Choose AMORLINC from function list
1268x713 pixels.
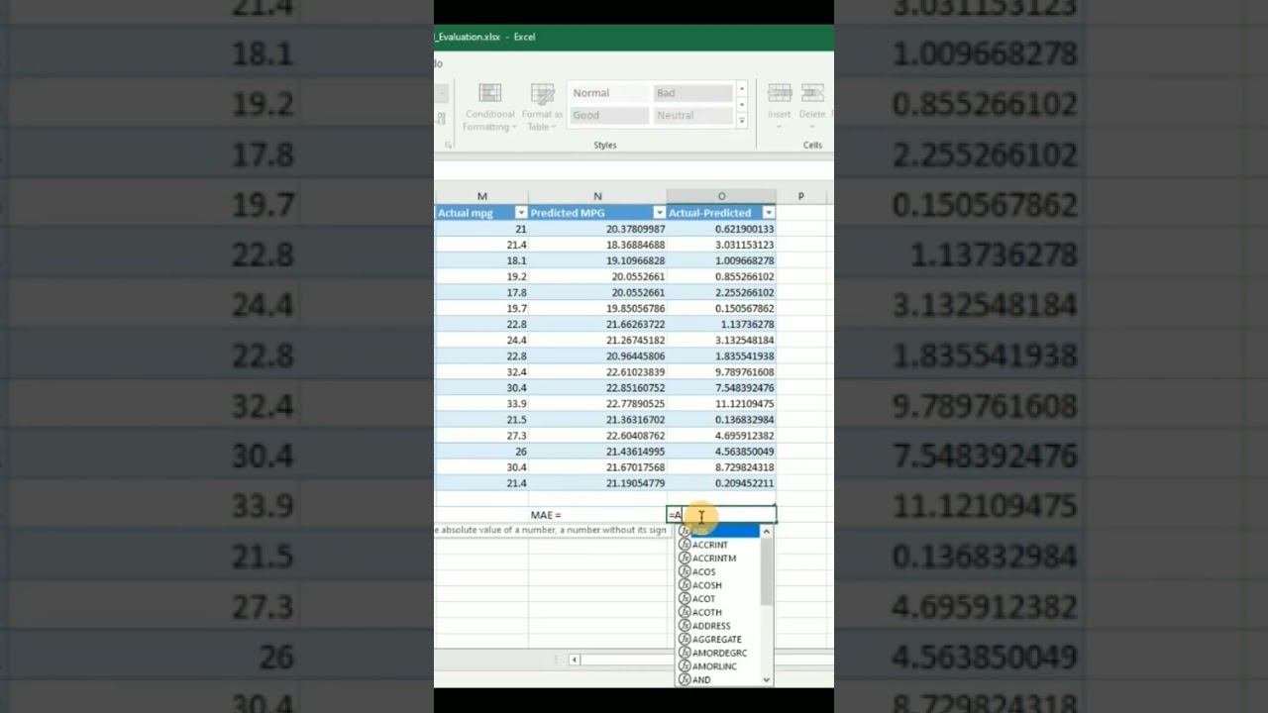coord(718,666)
